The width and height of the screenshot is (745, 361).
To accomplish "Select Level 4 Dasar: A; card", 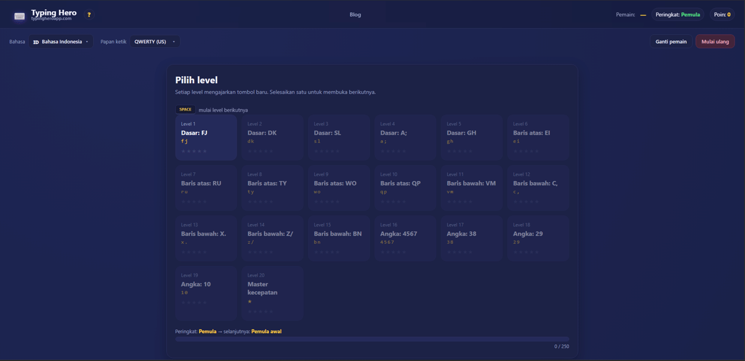I will click(x=405, y=138).
